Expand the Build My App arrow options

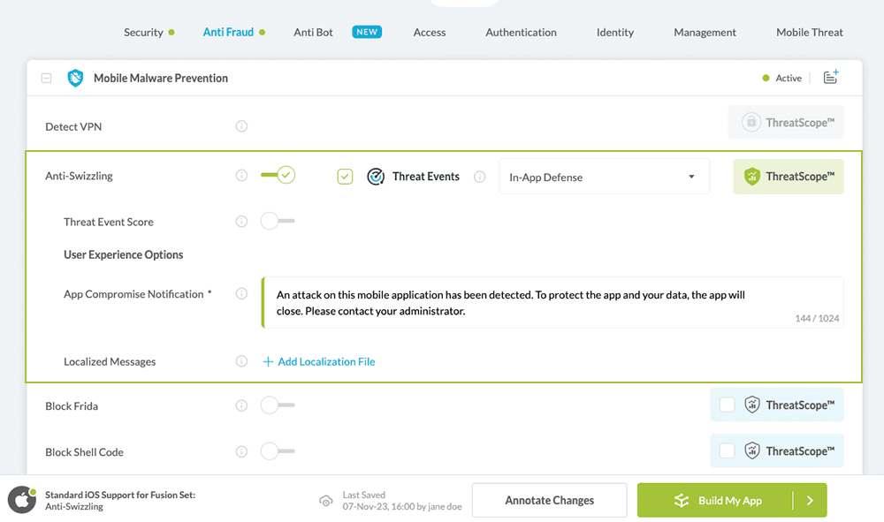(x=809, y=501)
